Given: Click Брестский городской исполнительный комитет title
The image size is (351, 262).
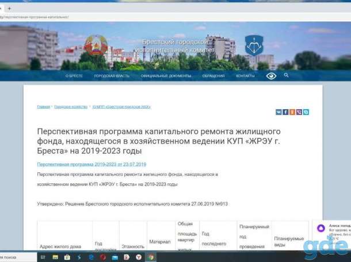Looking at the screenshot, I should point(175,46).
